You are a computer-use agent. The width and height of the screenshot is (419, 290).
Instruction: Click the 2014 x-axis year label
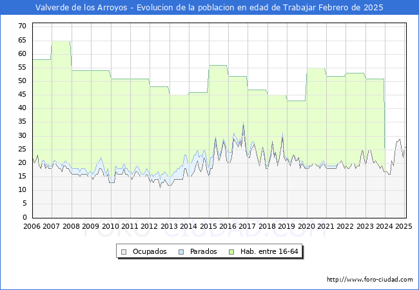[x=189, y=226]
